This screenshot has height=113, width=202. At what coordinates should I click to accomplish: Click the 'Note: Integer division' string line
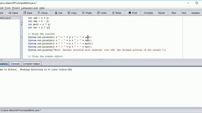pos(97,50)
